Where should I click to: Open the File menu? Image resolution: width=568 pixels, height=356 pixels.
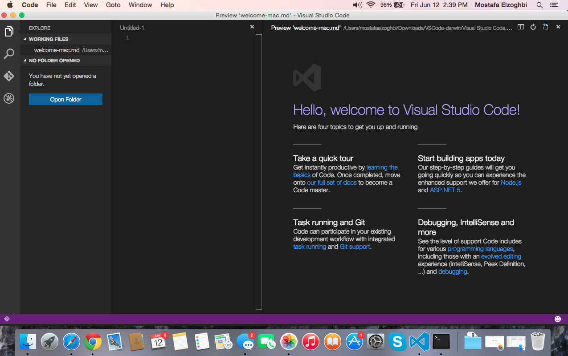(51, 5)
